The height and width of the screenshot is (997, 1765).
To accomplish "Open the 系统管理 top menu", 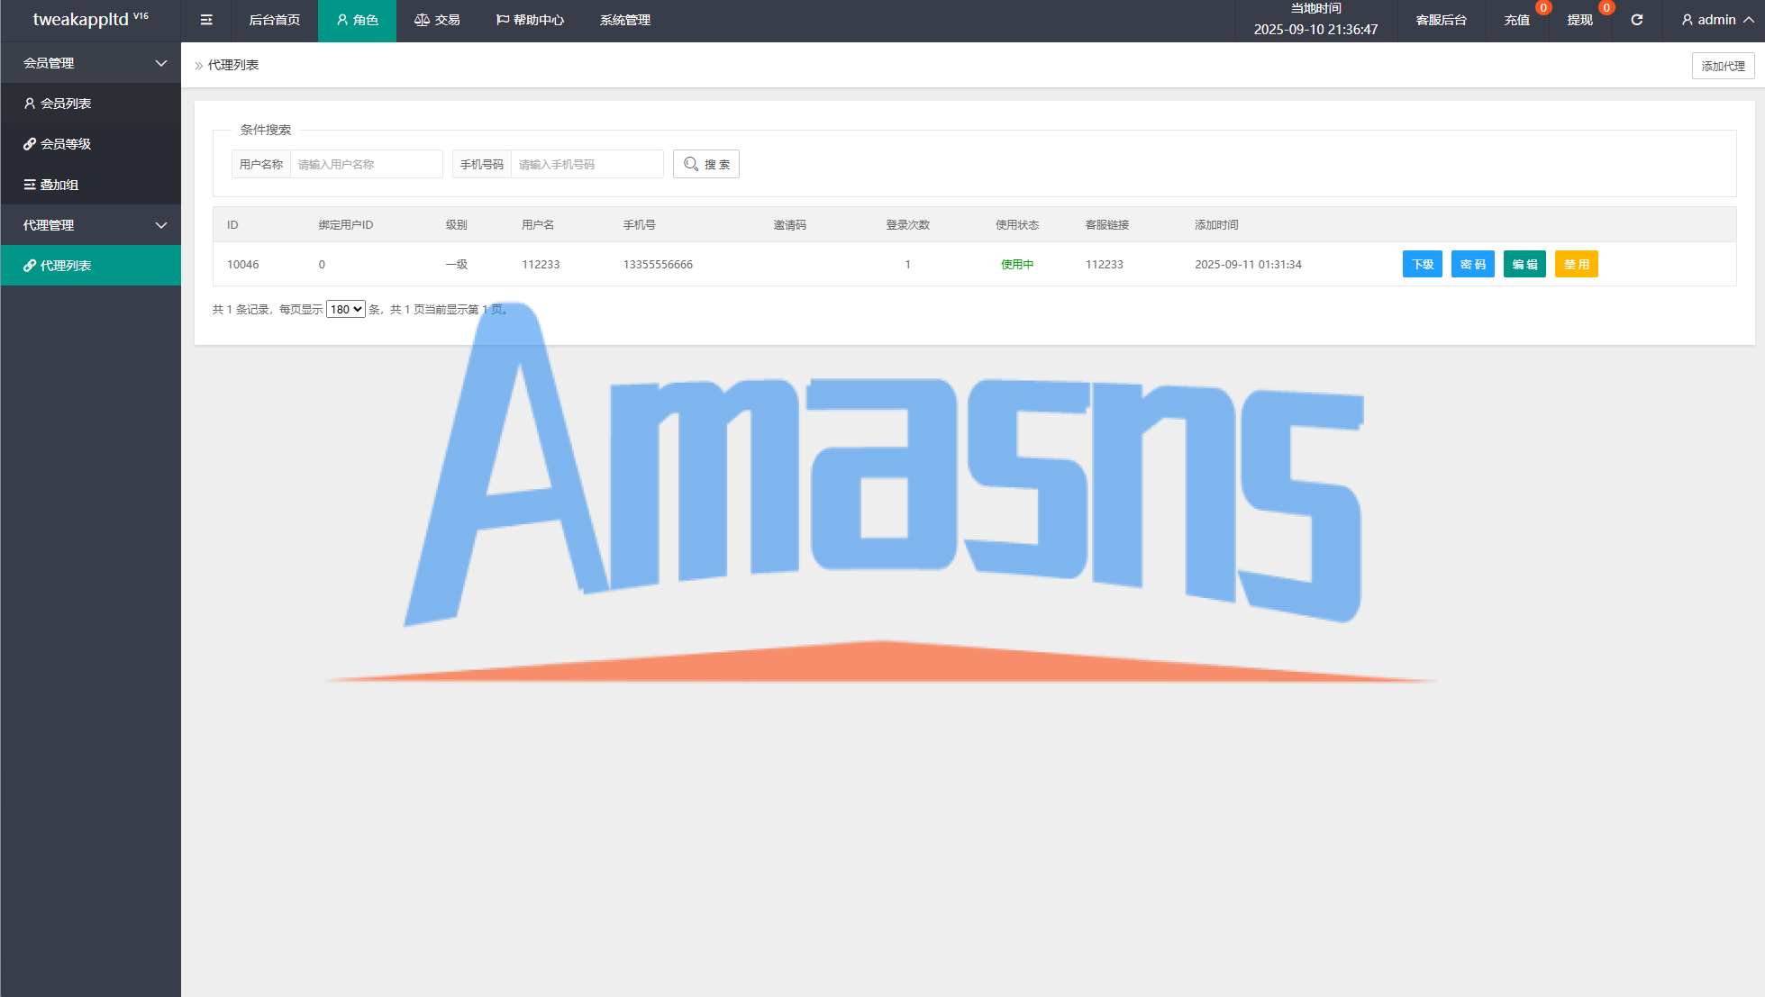I will click(x=625, y=20).
